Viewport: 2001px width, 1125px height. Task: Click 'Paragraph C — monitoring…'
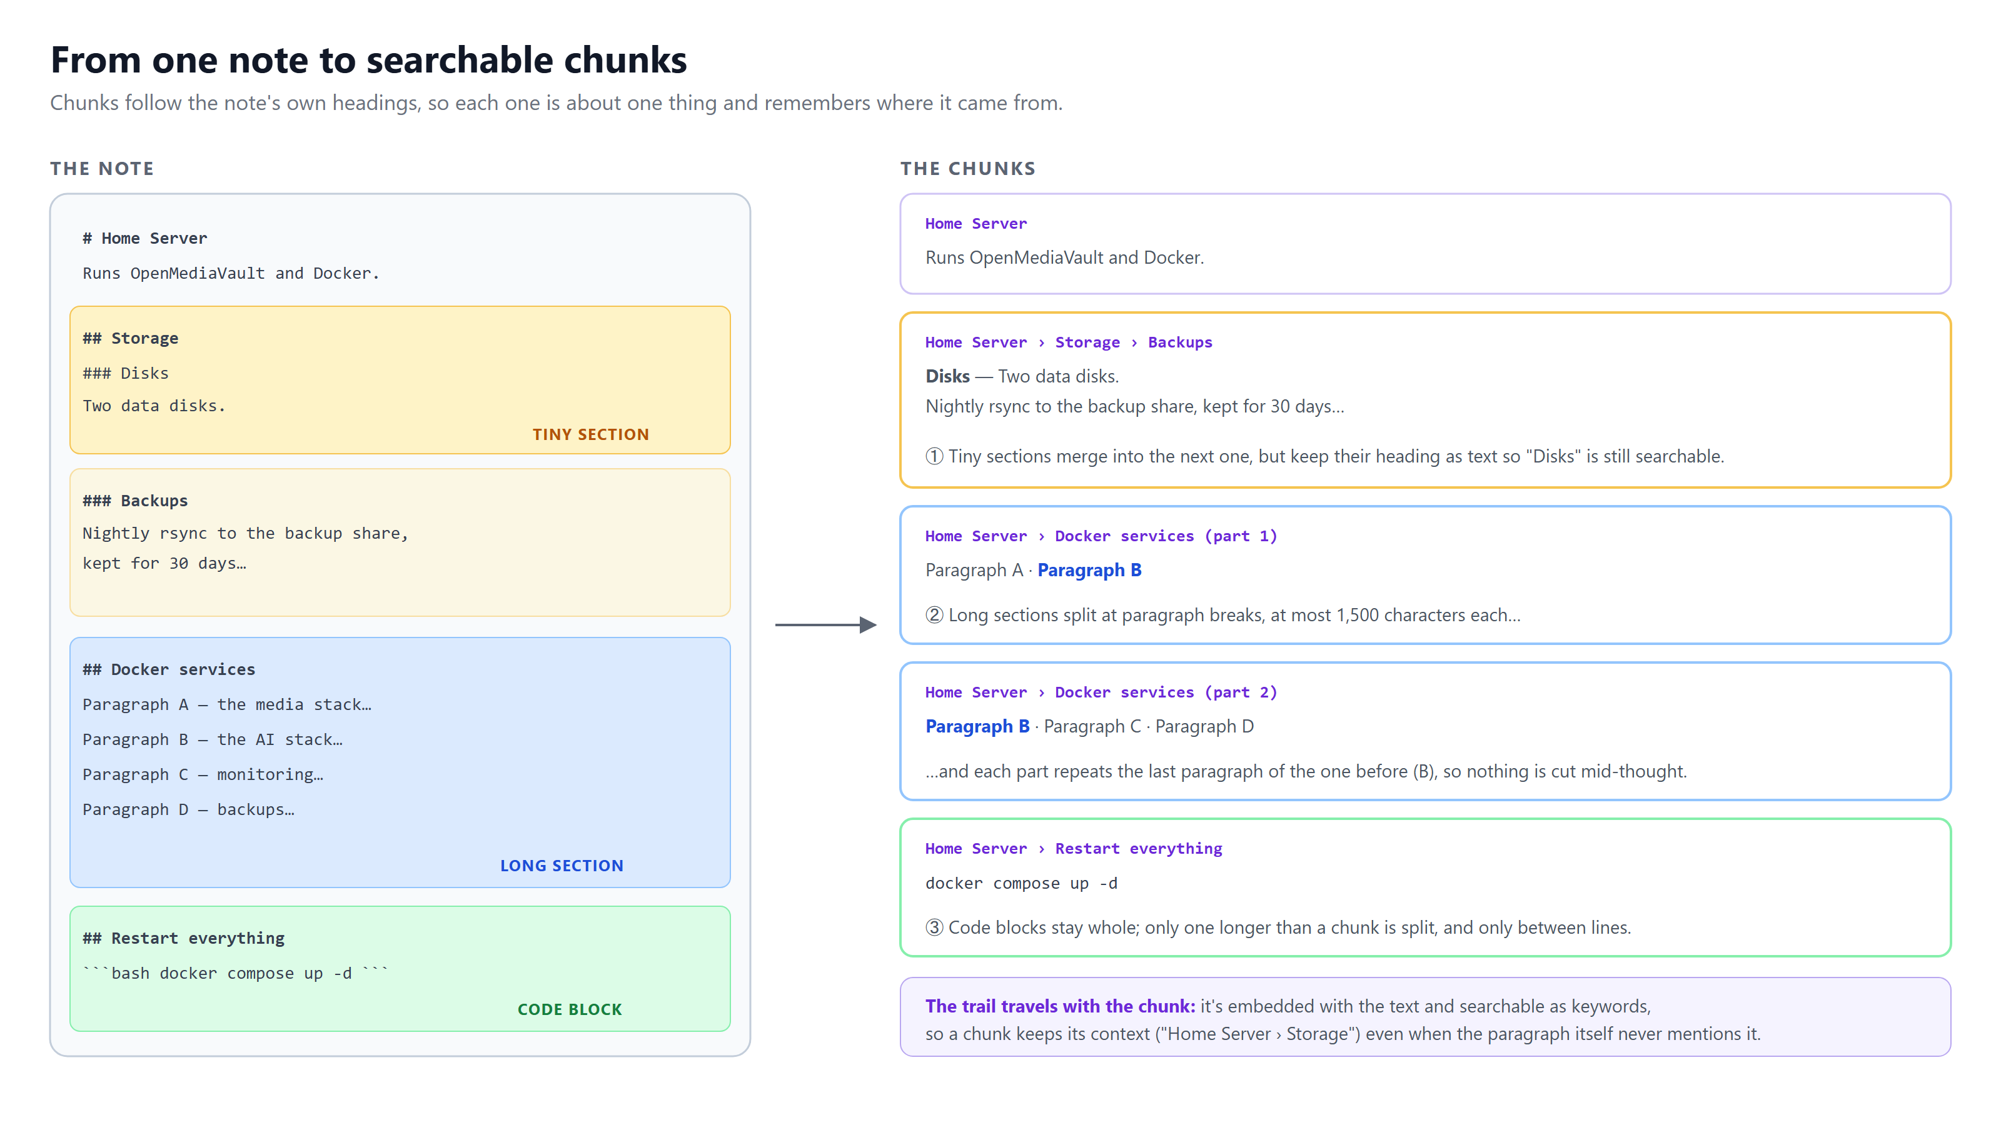coord(203,774)
